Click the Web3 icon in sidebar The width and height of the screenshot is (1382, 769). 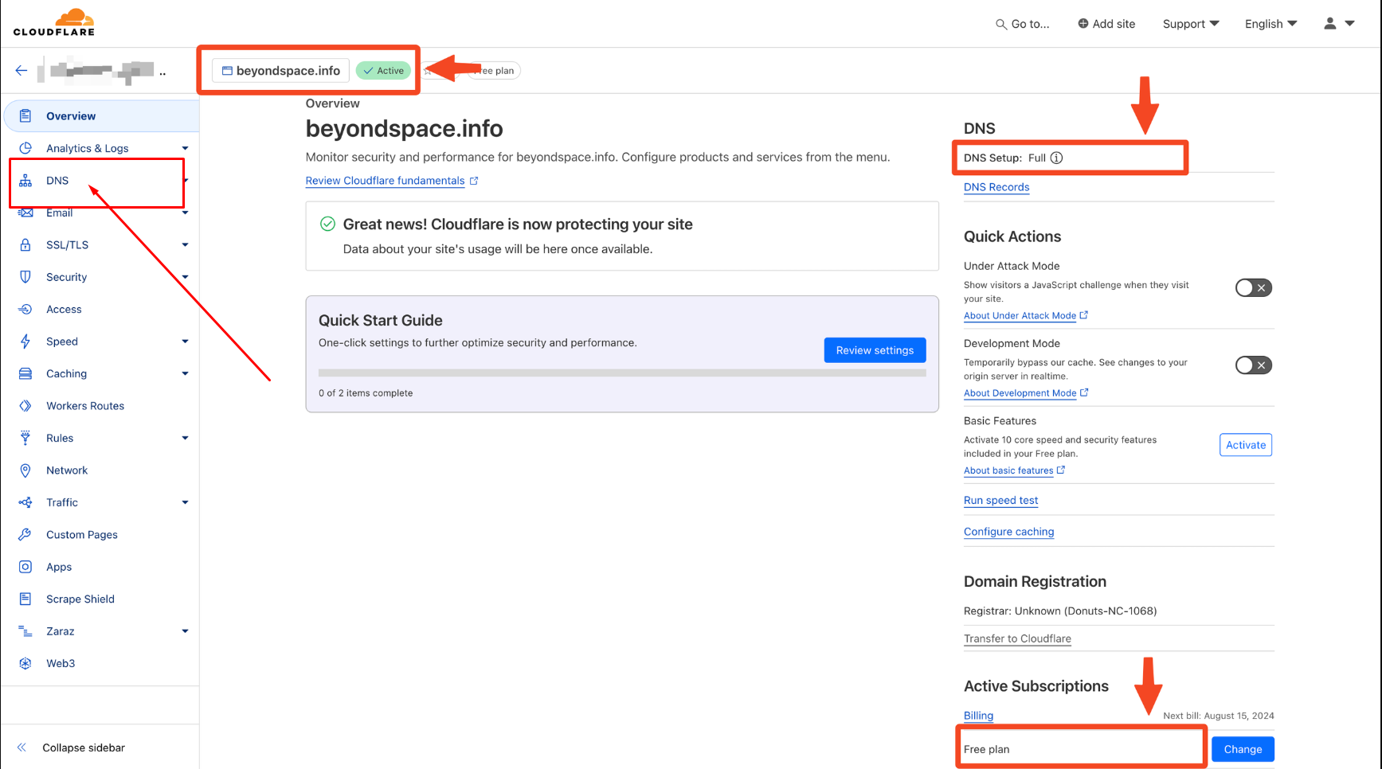[x=25, y=664]
